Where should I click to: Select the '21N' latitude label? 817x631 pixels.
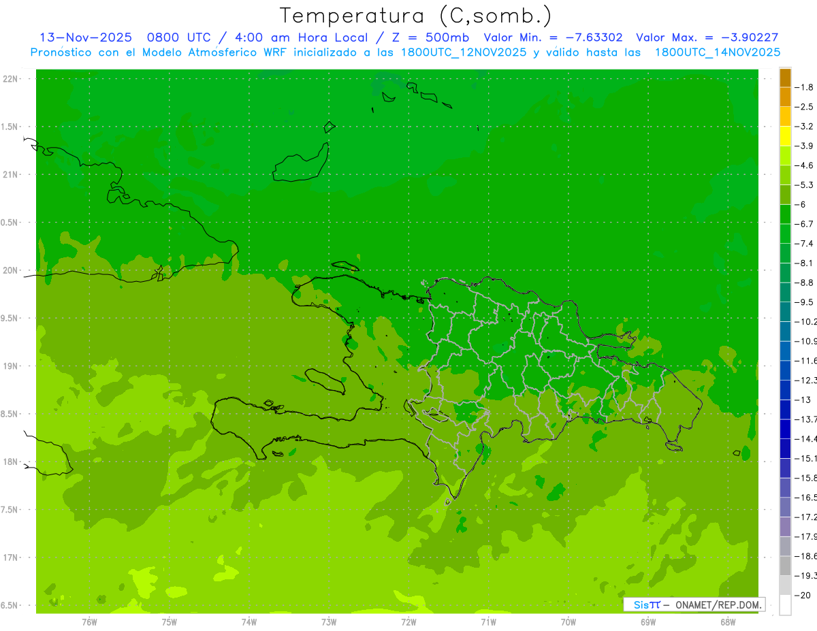(10, 174)
